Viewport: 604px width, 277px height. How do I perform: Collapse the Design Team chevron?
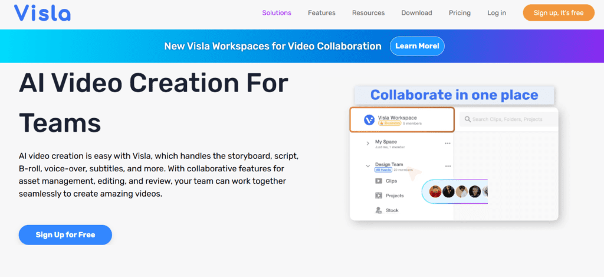click(x=367, y=167)
